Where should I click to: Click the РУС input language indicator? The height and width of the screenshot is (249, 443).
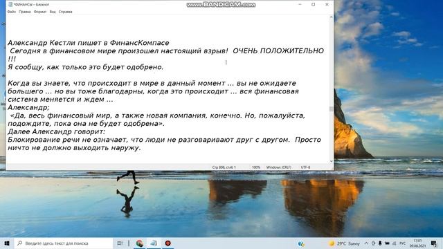pyautogui.click(x=403, y=243)
